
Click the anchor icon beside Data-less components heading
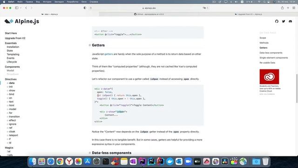(x=89, y=153)
